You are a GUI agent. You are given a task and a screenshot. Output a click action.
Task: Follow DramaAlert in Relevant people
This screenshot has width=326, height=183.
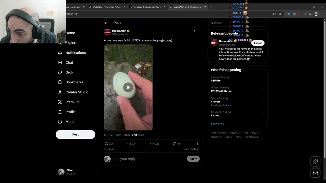[258, 43]
